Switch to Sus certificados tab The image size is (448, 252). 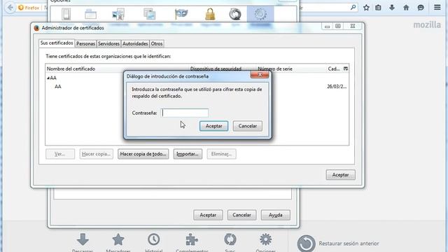57,43
